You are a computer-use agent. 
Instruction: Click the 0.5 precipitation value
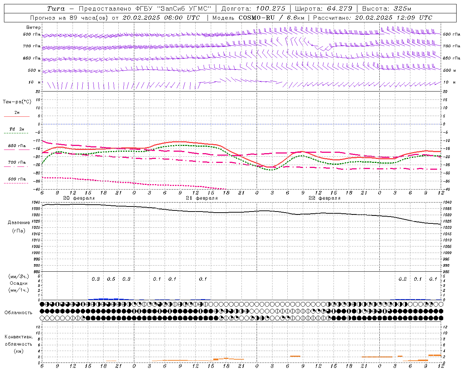tap(111, 279)
